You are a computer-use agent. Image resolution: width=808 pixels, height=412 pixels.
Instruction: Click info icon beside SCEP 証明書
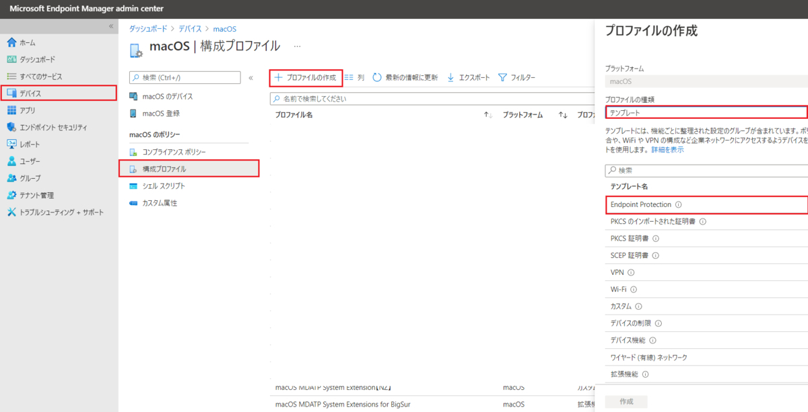tap(655, 255)
